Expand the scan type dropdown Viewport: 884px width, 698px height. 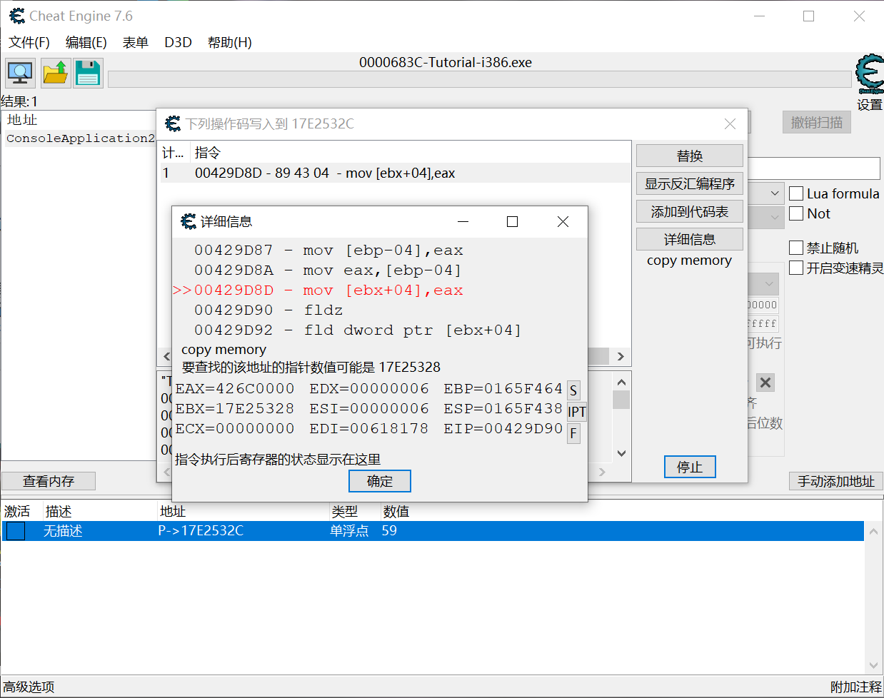(775, 193)
